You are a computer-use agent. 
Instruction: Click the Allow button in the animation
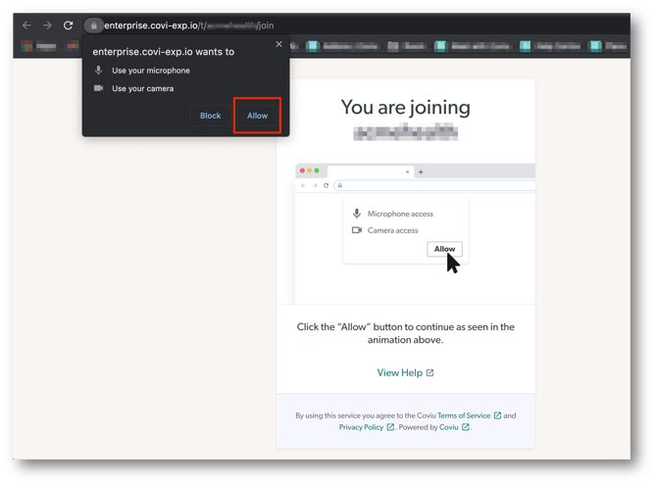[x=444, y=249]
